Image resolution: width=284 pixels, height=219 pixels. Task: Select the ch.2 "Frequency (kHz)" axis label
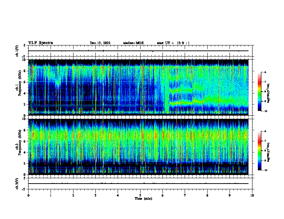pos(20,142)
